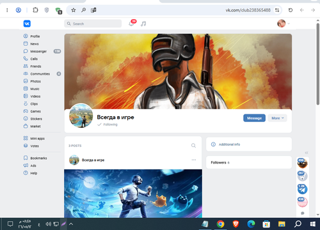Click the Profile sidebar icon
This screenshot has width=320, height=230.
(x=26, y=36)
